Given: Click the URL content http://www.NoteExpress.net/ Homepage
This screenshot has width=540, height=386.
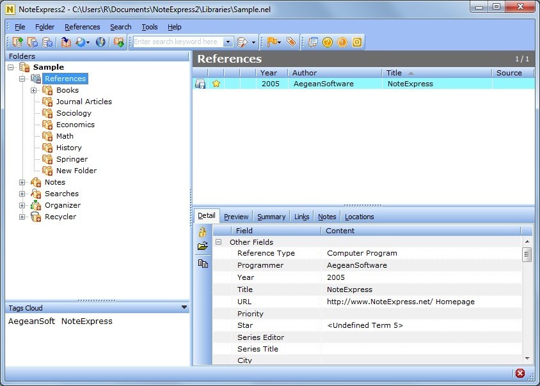Looking at the screenshot, I should click(x=401, y=302).
